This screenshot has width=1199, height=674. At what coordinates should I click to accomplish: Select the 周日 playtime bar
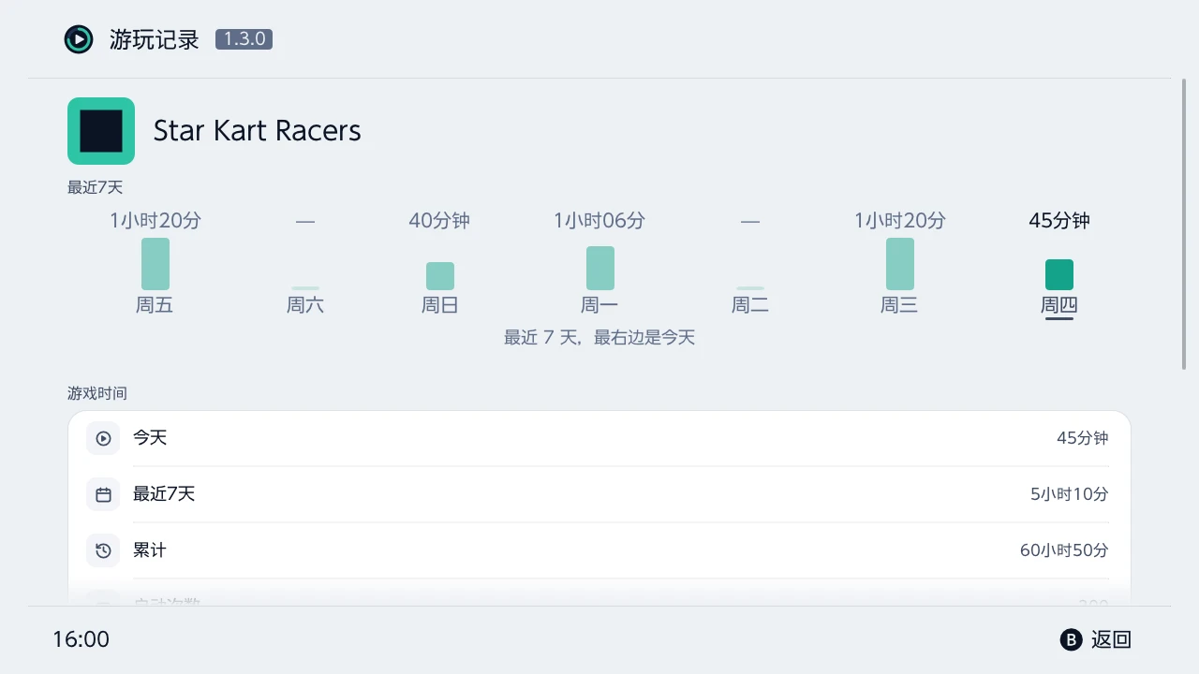(440, 276)
